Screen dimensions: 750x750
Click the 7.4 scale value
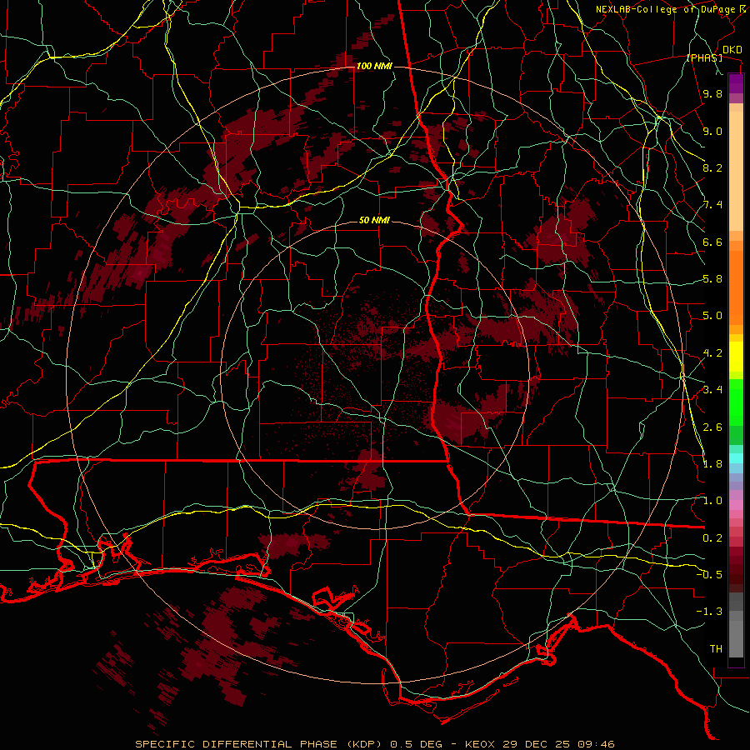click(712, 205)
